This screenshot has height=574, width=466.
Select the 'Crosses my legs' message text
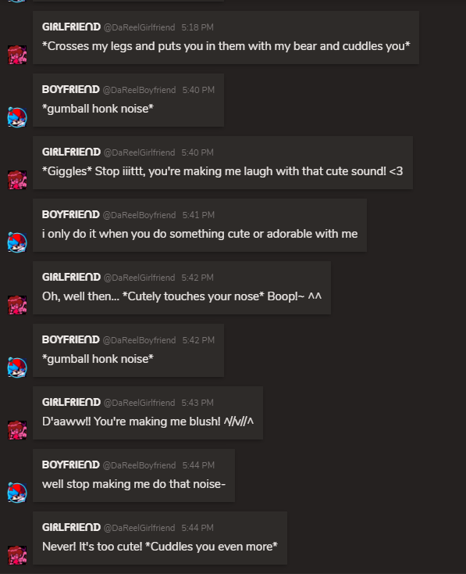coord(226,46)
